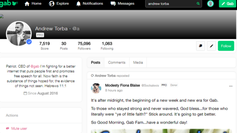Viewport: 237px width, 133px height.
Task: Open the post options three-dot menu
Action: [231, 86]
